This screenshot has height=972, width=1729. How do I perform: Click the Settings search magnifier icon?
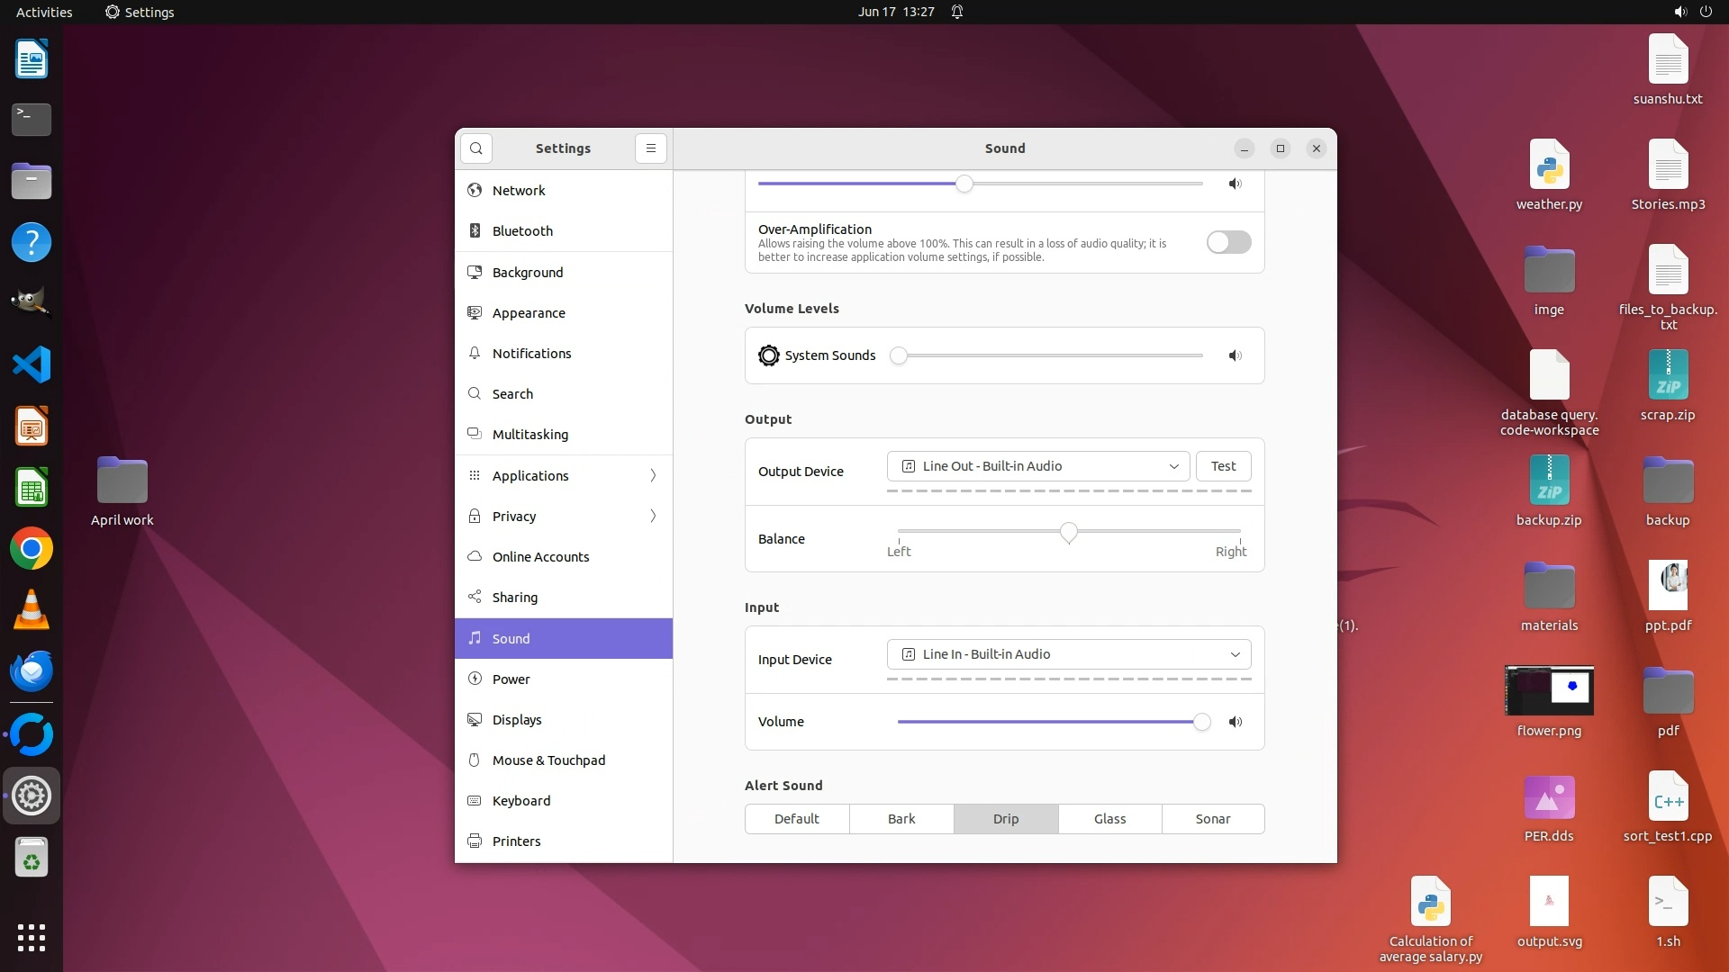tap(475, 148)
